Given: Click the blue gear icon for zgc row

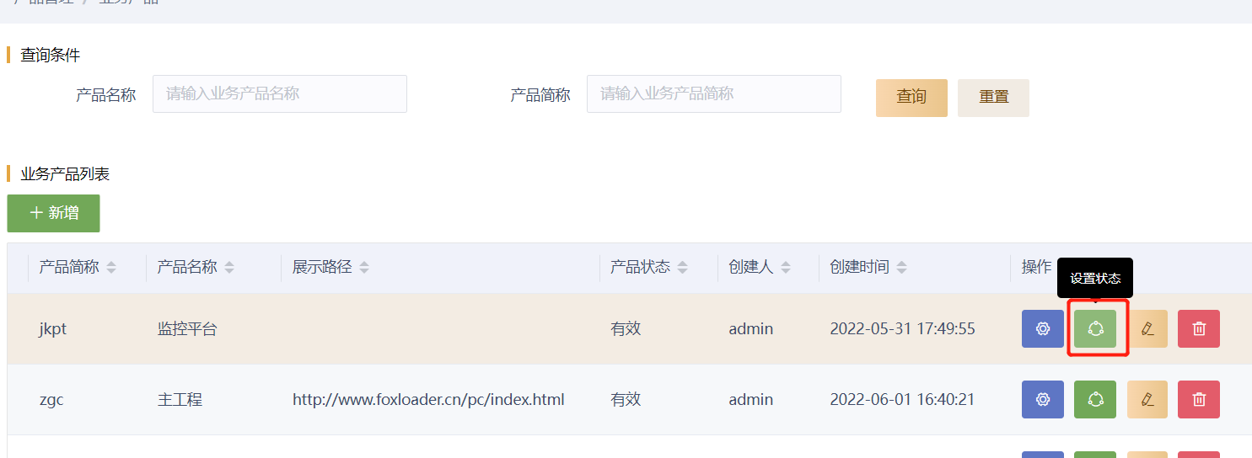Looking at the screenshot, I should coord(1042,400).
